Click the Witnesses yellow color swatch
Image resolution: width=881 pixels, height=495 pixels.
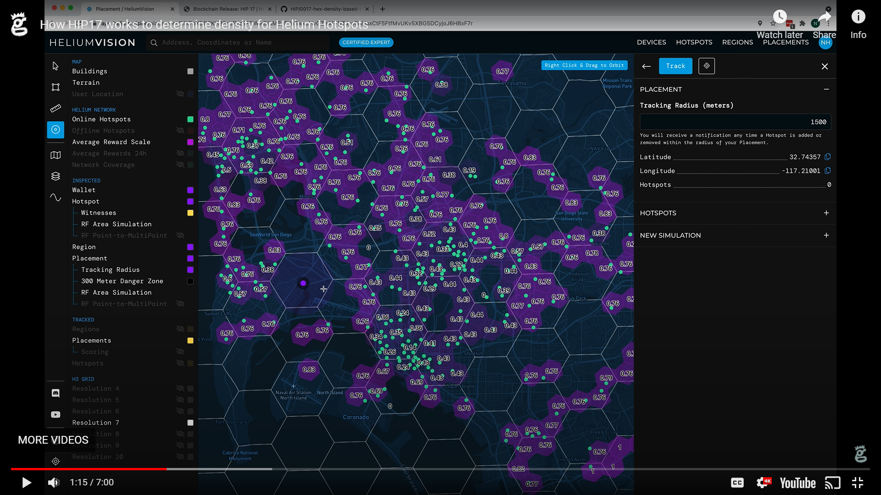(190, 213)
